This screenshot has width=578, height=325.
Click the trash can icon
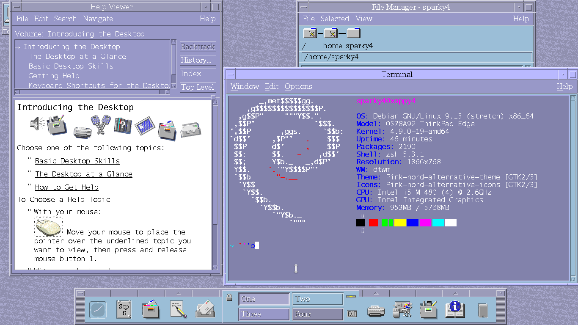tap(482, 310)
